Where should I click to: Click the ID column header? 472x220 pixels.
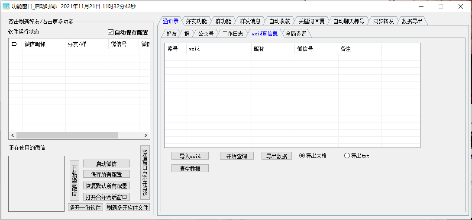(15, 44)
